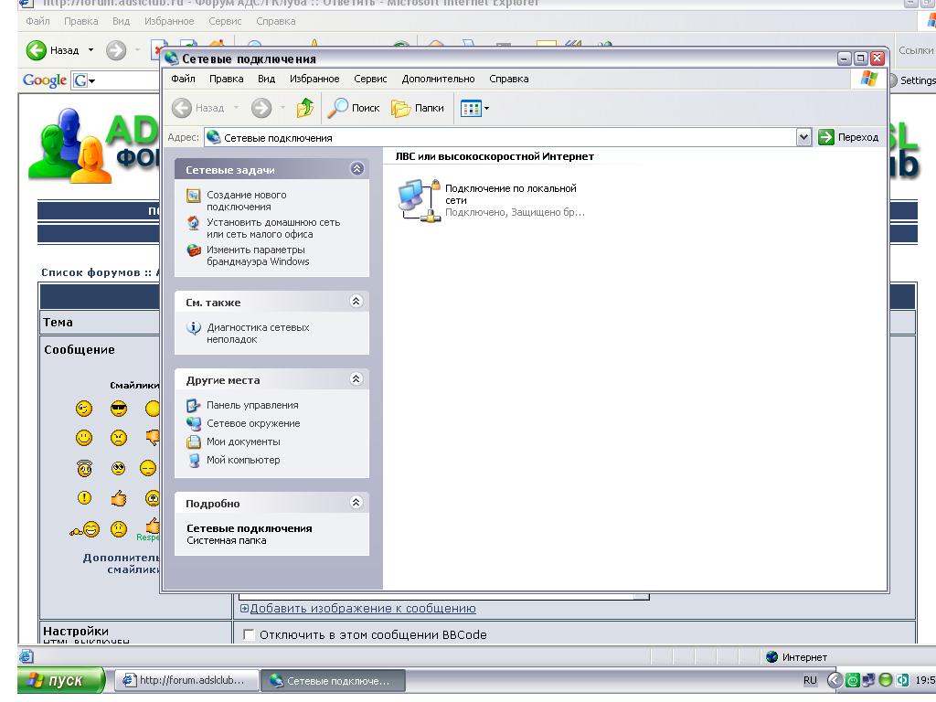
Task: Collapse the Подробно details panel
Action: [x=356, y=503]
